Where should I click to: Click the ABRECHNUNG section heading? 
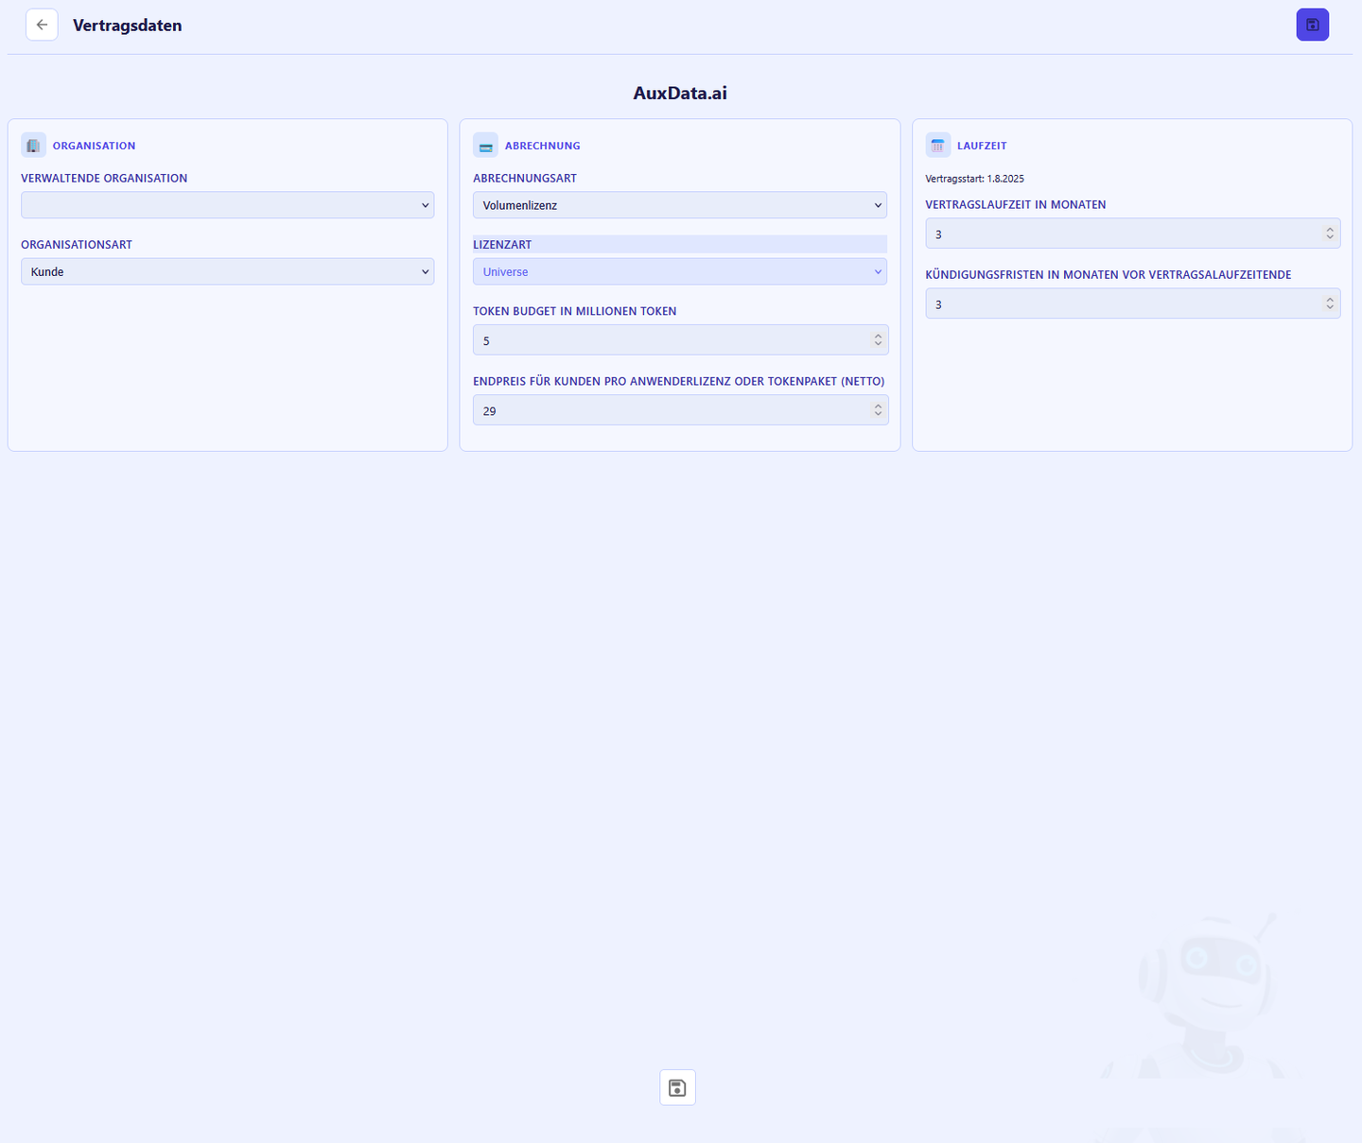coord(542,146)
